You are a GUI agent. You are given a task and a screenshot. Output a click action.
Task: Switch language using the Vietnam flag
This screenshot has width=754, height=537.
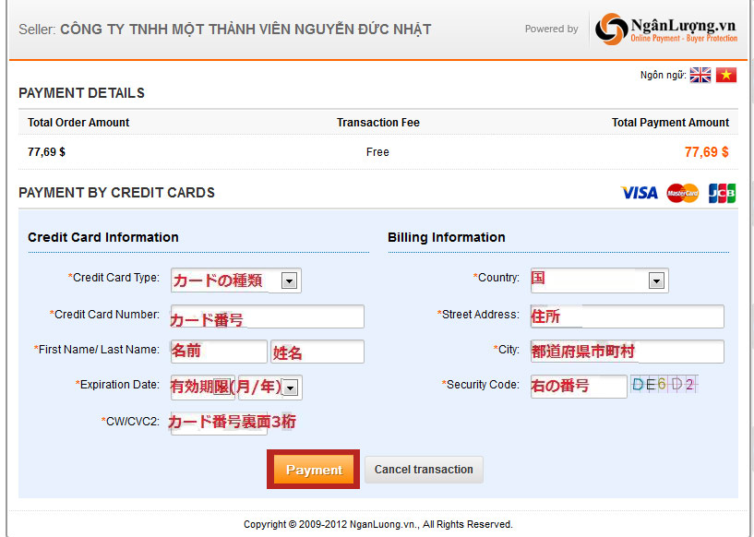click(726, 76)
